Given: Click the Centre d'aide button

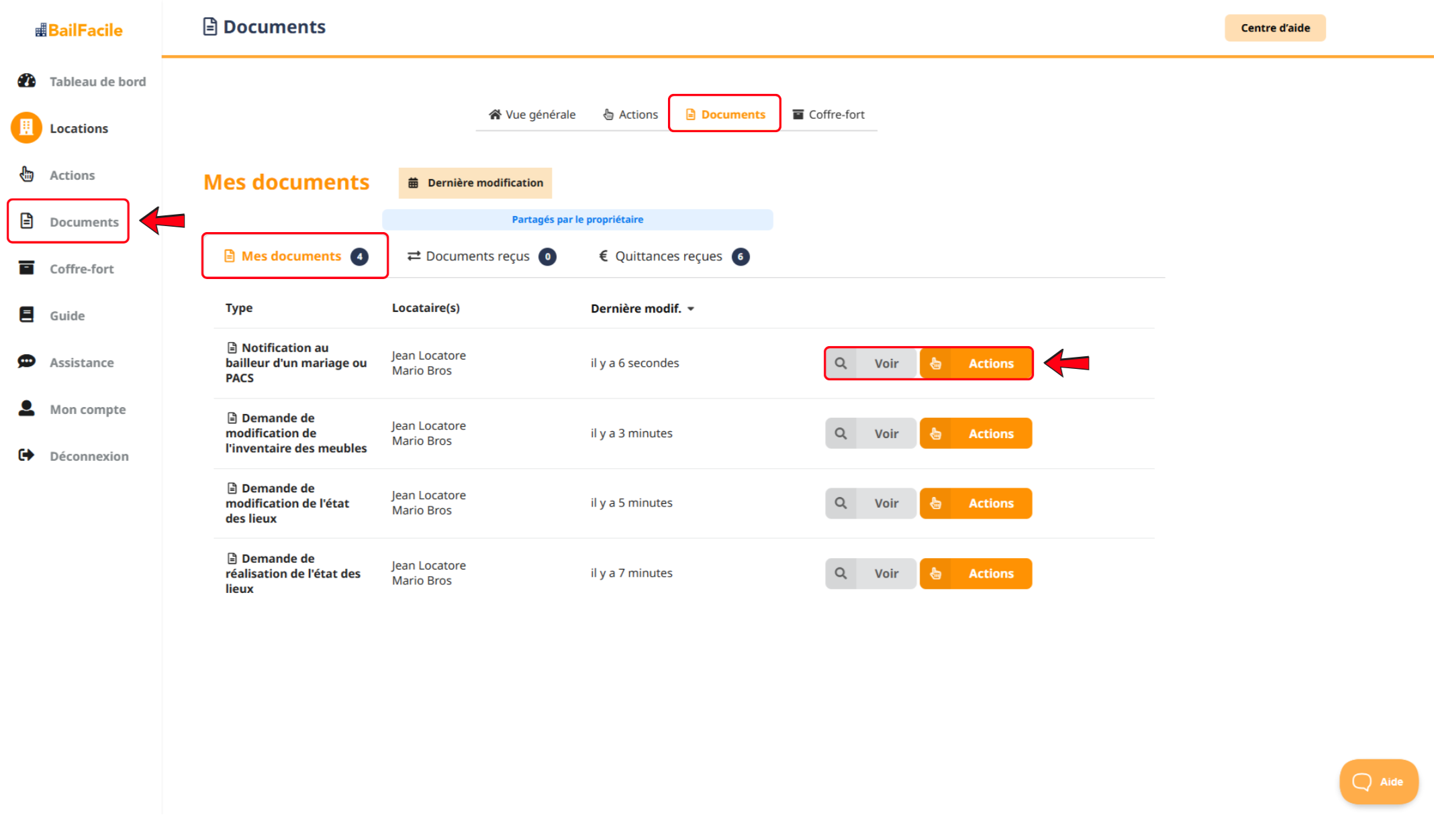Looking at the screenshot, I should pyautogui.click(x=1275, y=28).
